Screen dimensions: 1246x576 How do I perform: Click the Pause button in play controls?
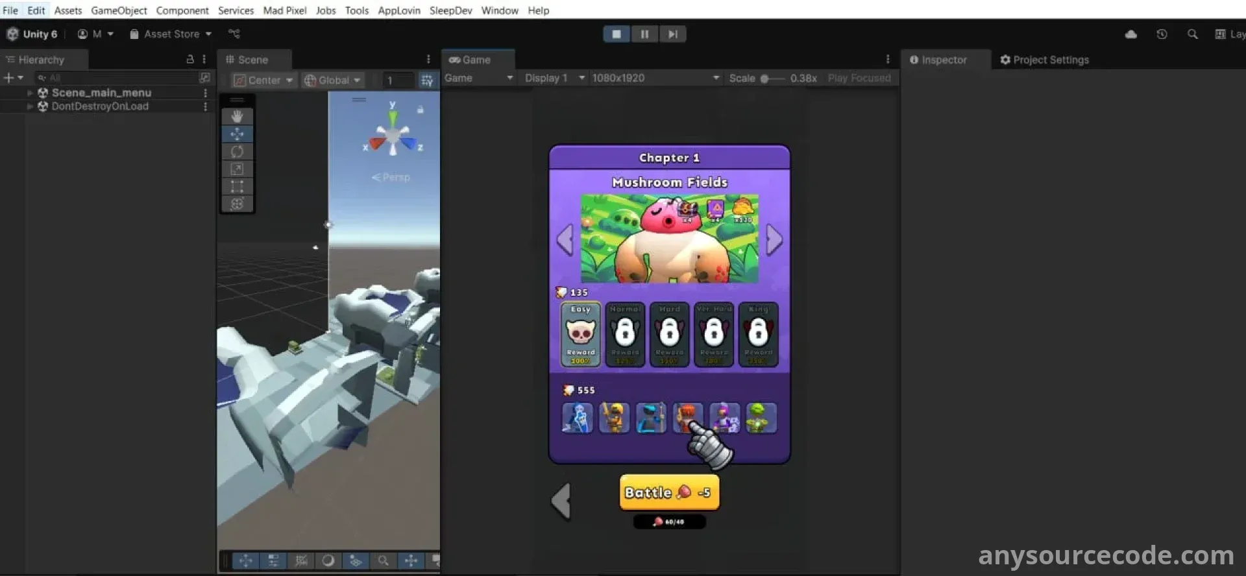coord(644,34)
